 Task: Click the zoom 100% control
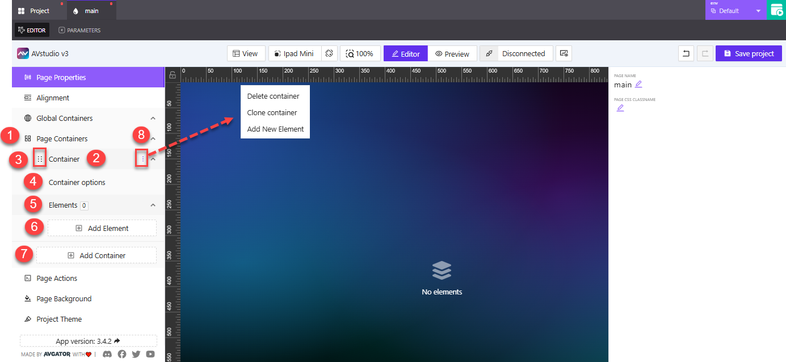click(360, 53)
